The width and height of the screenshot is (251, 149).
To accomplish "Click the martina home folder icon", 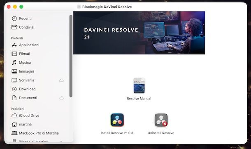I will 14,124.
